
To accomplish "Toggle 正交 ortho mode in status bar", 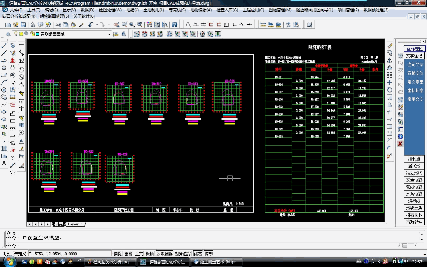I will 139,254.
